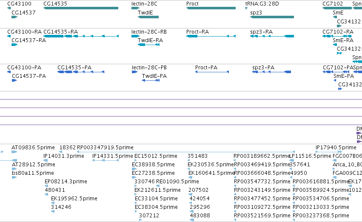This screenshot has height=222, width=362.
Task: Click the Proct gene feature bar
Action: (x=211, y=8)
